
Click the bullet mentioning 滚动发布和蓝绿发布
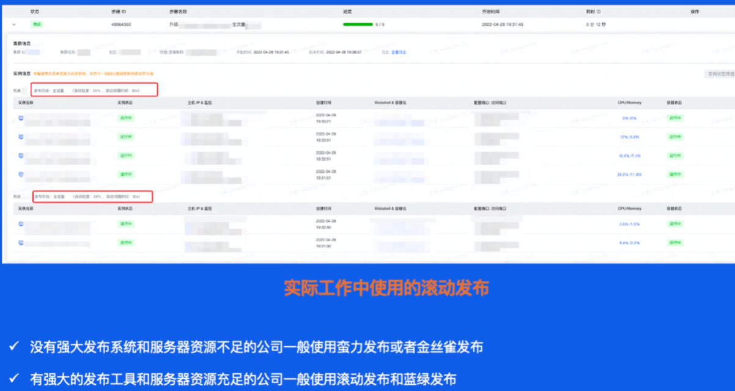coord(243,379)
